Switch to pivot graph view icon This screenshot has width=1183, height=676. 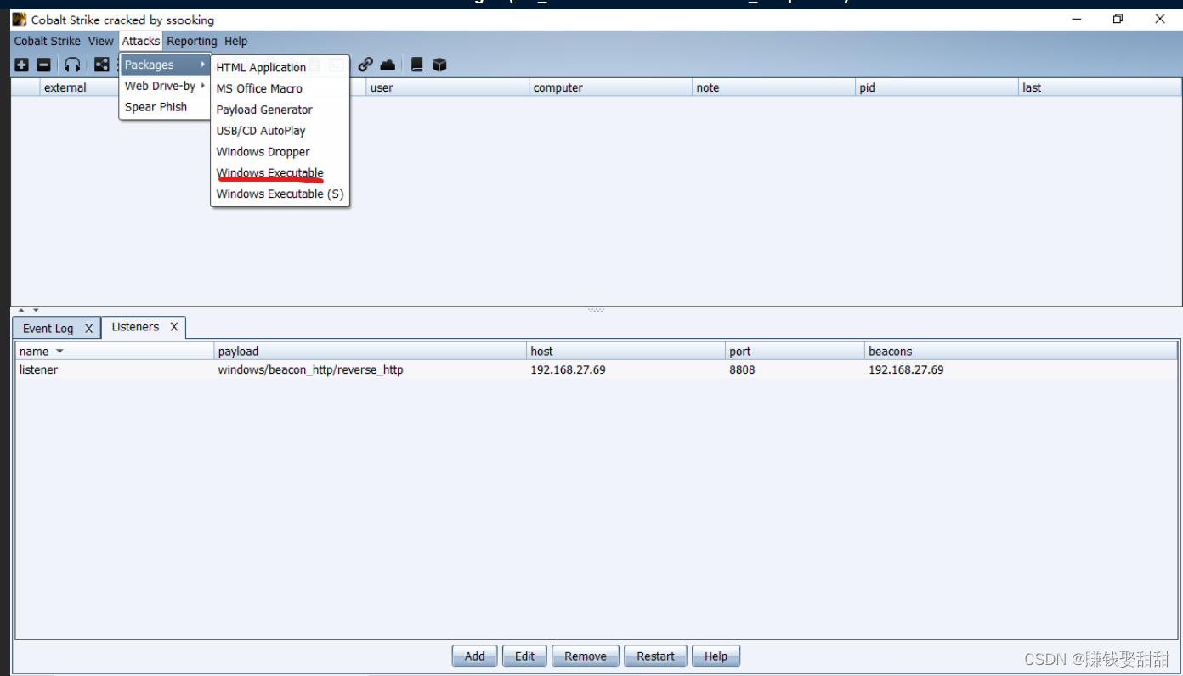[x=102, y=65]
